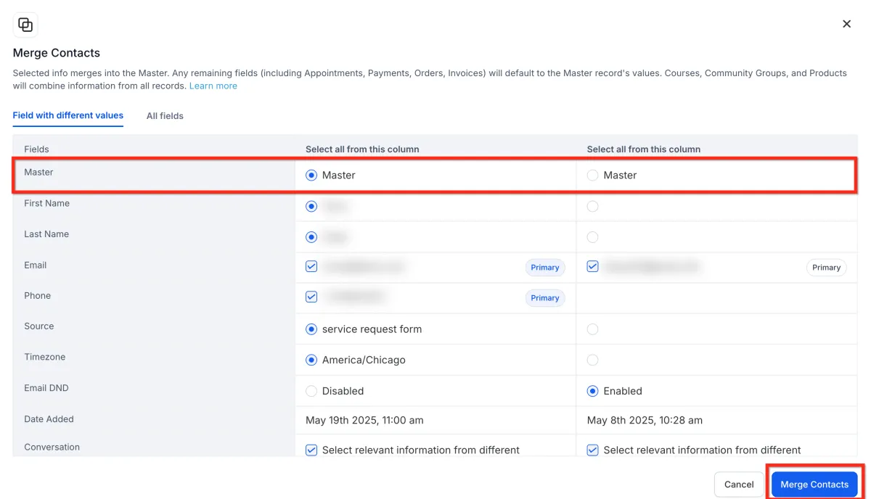Open the Learn more link
This screenshot has width=871, height=499.
pos(213,86)
